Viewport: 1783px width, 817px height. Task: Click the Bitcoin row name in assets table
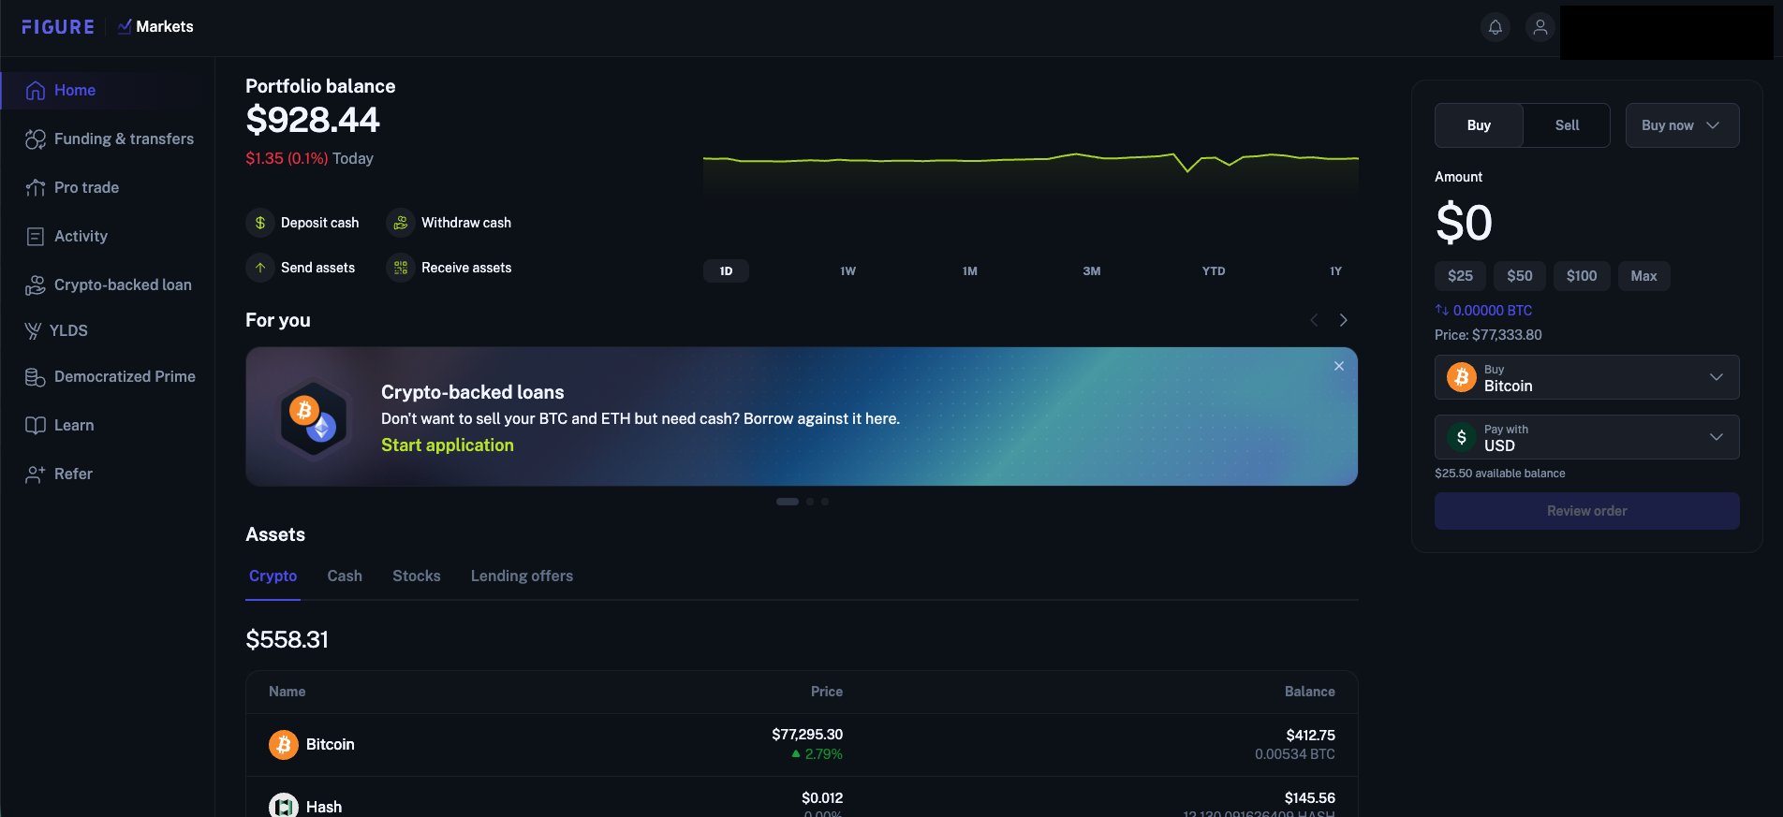(331, 745)
